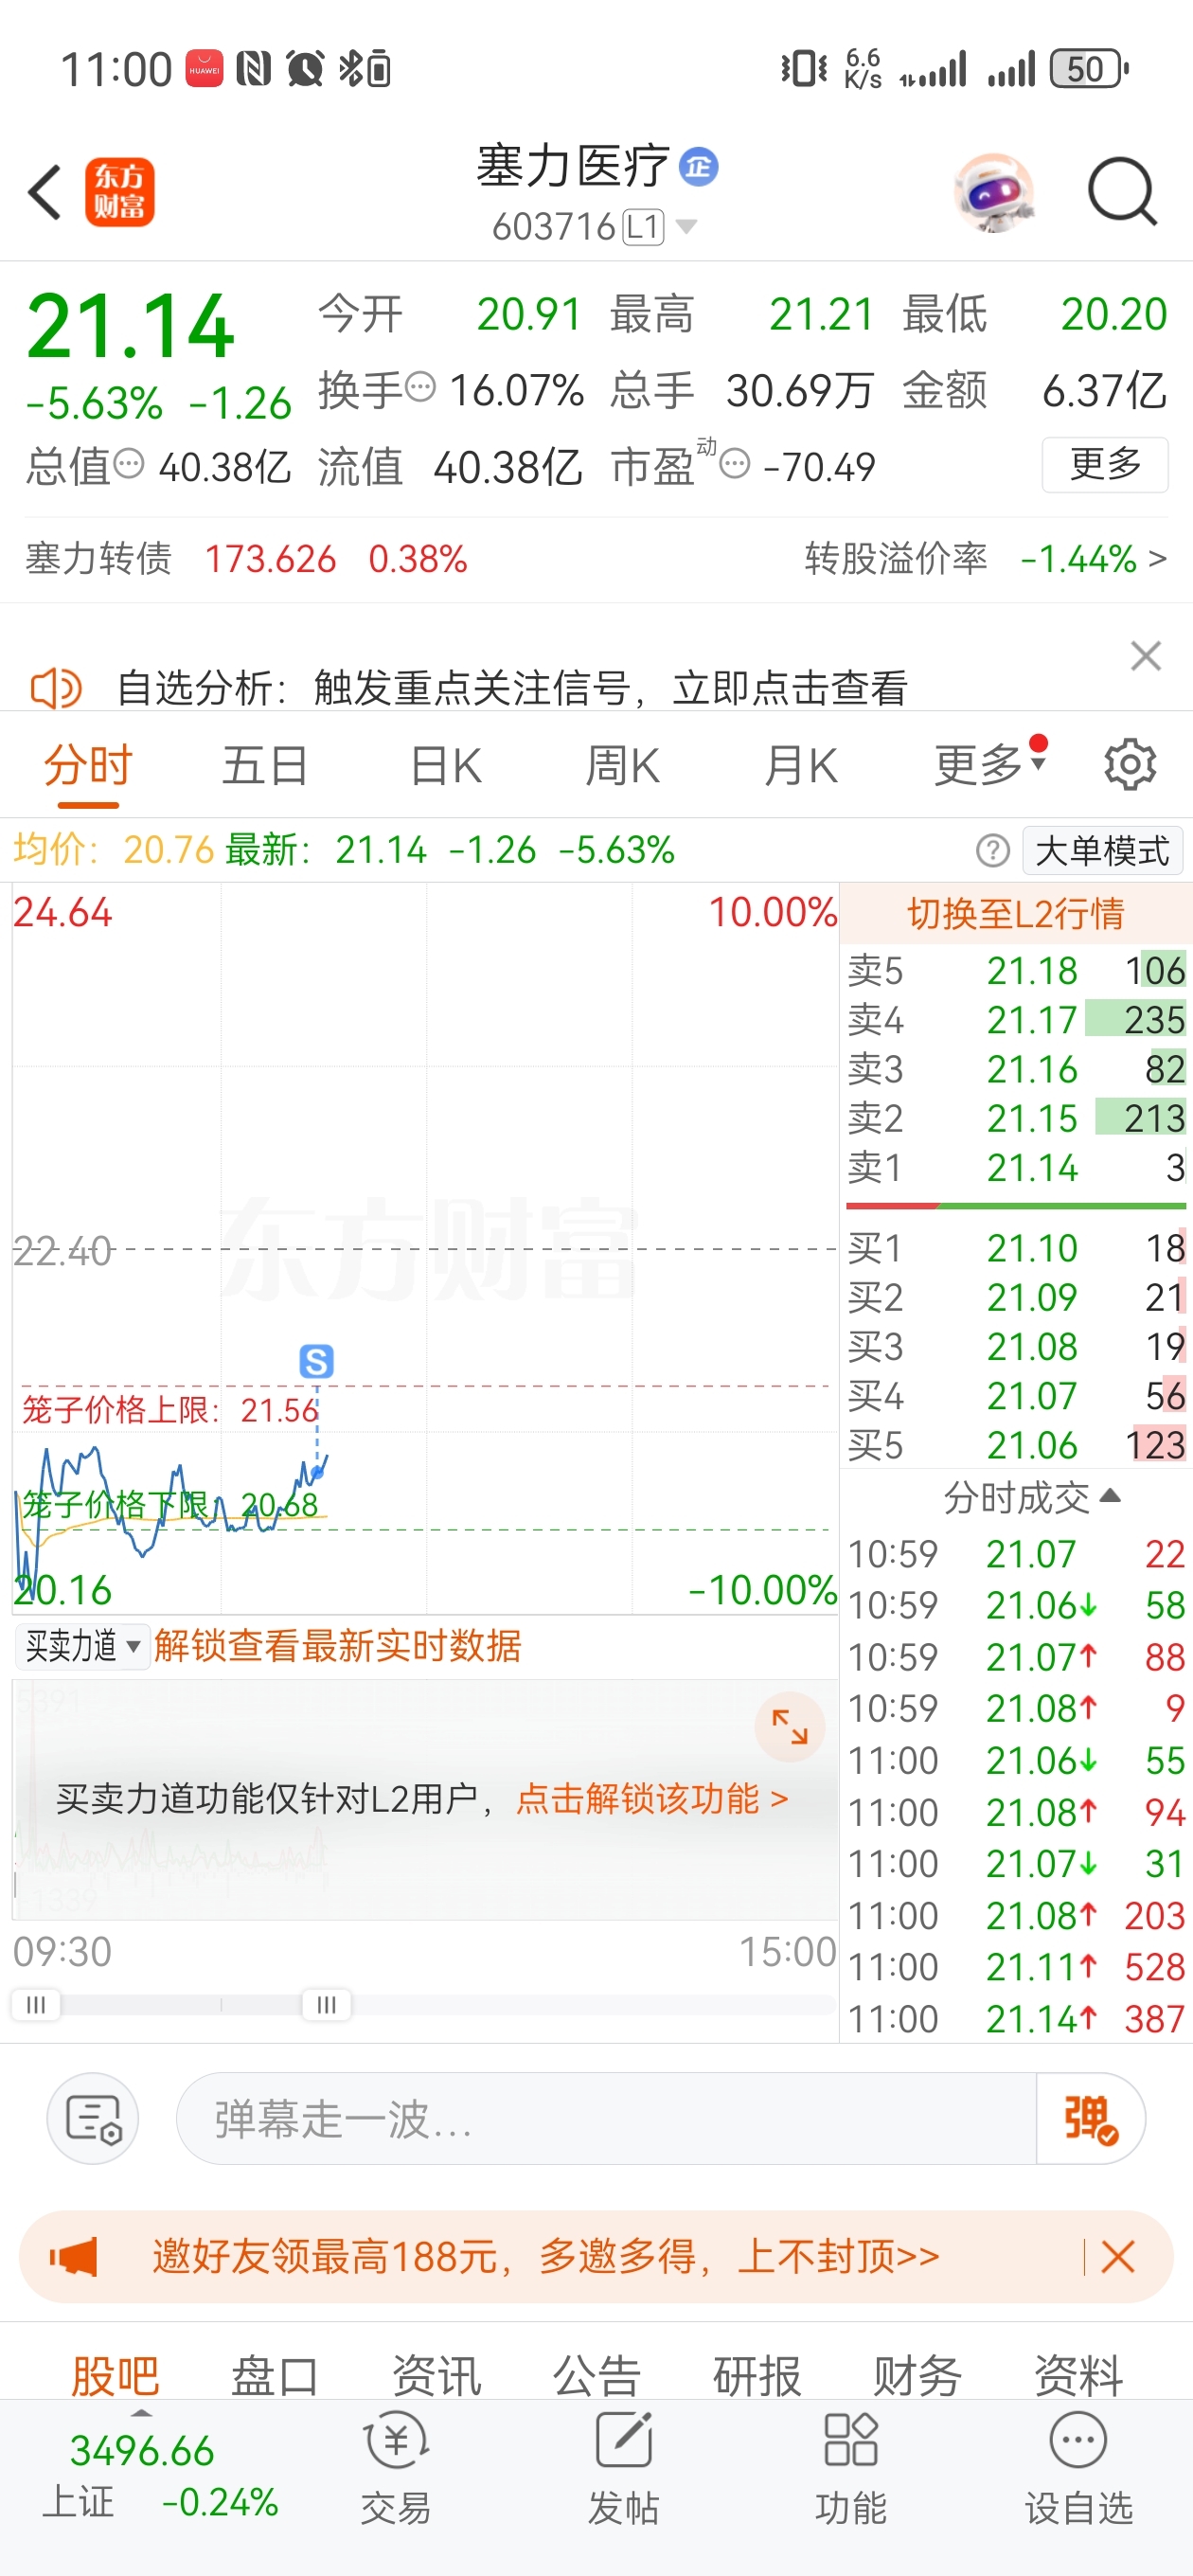Tap 解锁查看最新实时数据 link

pyautogui.click(x=337, y=1645)
